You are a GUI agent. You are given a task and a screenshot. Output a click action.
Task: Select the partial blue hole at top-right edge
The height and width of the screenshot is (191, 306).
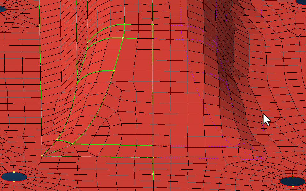[302, 2]
